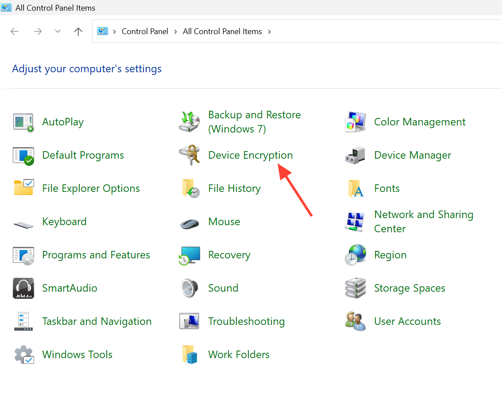Open the Troubleshooting link
Image resolution: width=502 pixels, height=398 pixels.
point(247,321)
